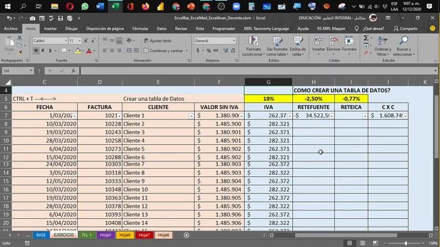Click the camera icon in quick access toolbar
Screen dimensions: 440x247
click(x=32, y=19)
